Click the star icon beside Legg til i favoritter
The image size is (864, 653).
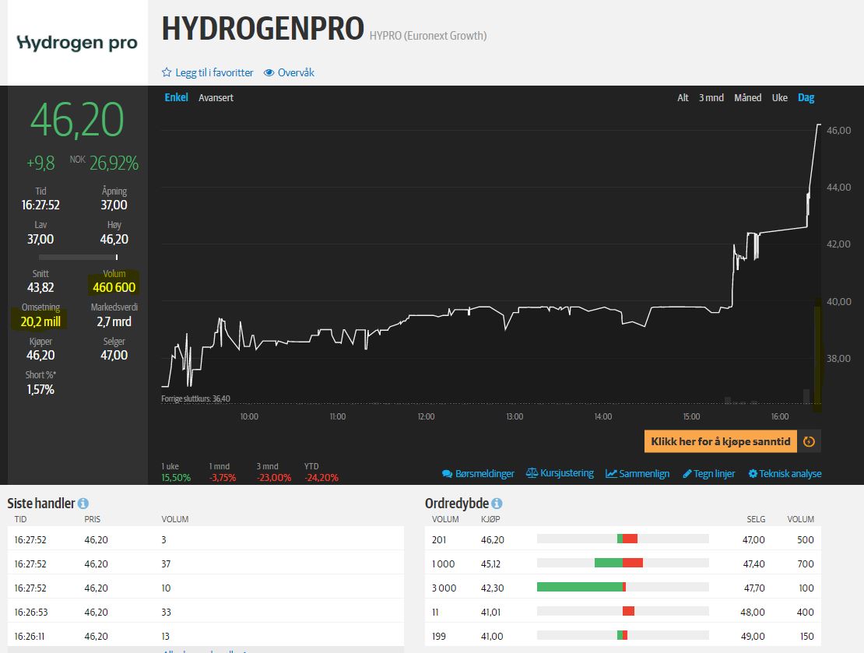point(167,72)
